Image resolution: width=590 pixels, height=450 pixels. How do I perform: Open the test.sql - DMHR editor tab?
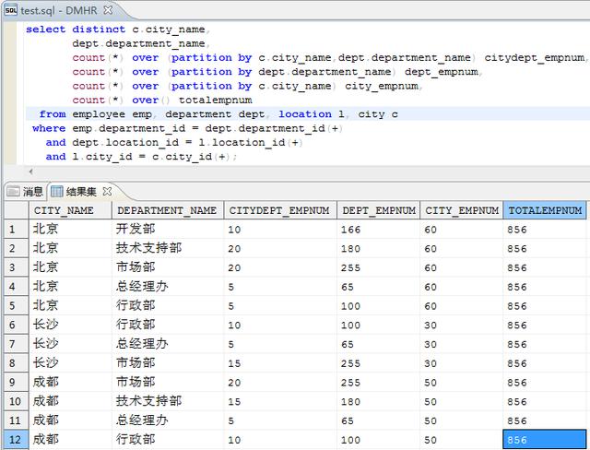58,10
